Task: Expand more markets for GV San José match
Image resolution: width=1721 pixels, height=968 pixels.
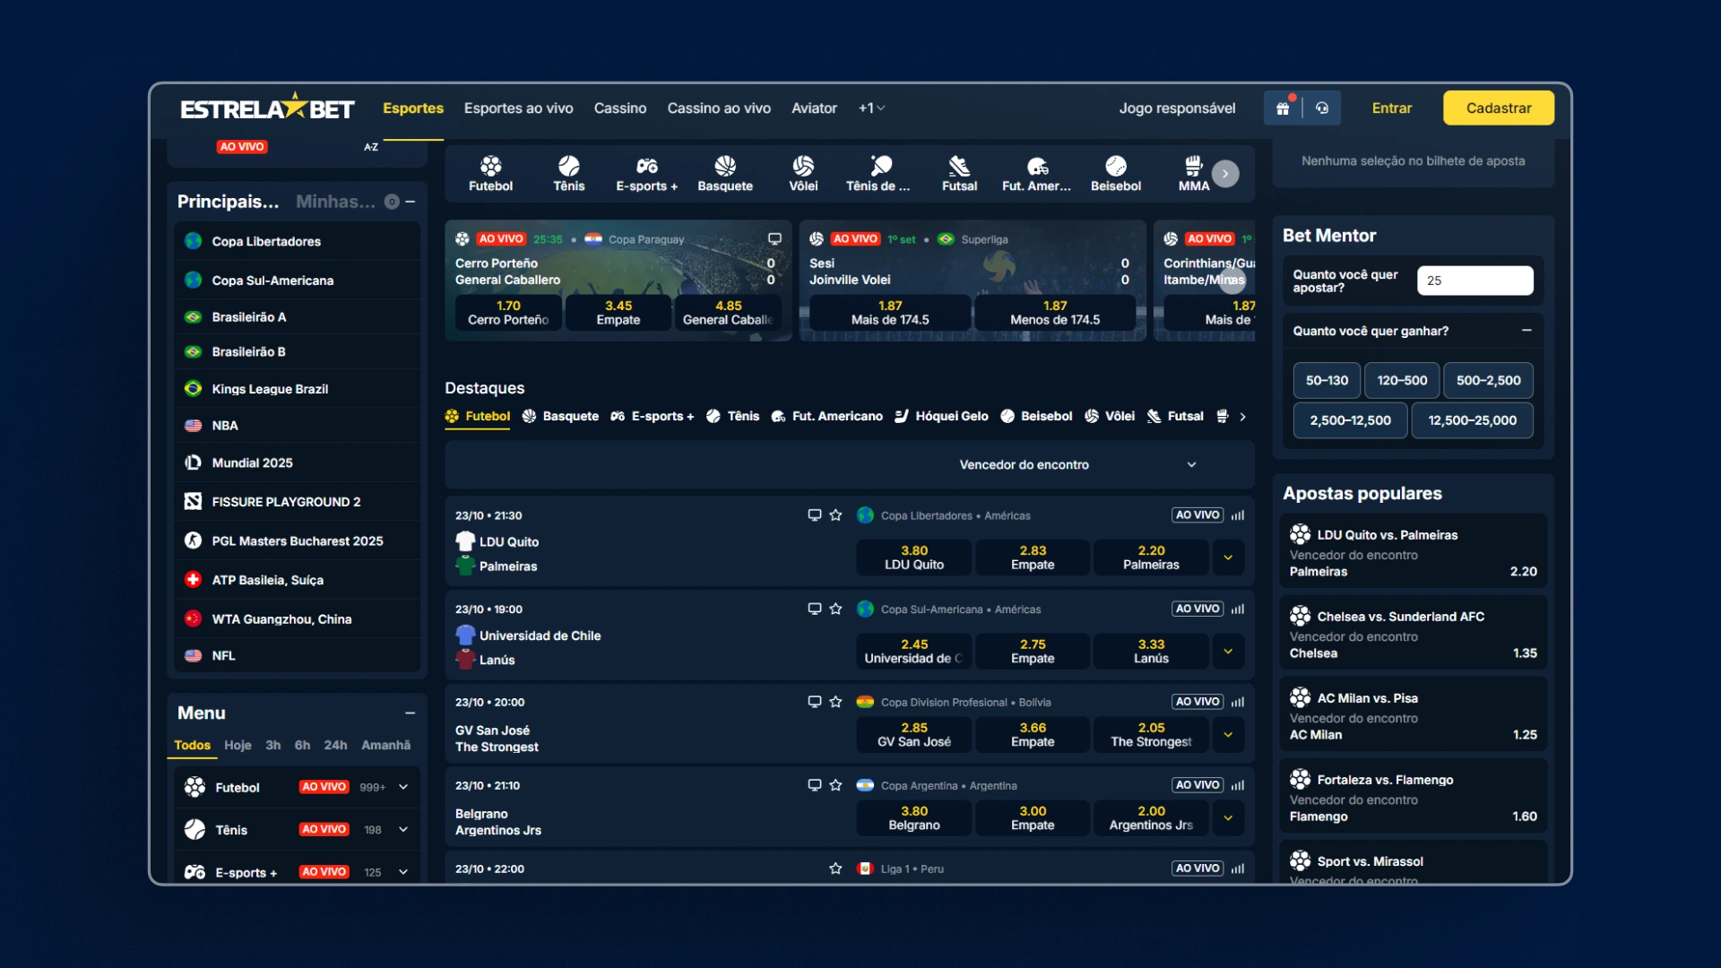Action: point(1228,735)
